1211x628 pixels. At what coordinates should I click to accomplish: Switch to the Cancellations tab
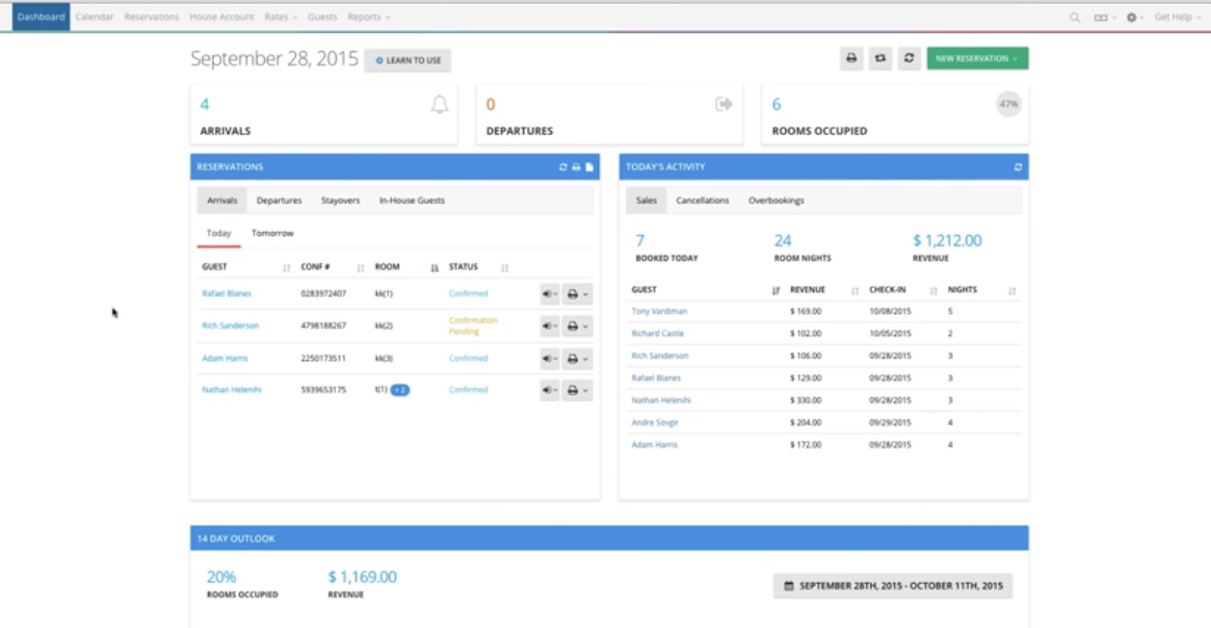coord(702,200)
